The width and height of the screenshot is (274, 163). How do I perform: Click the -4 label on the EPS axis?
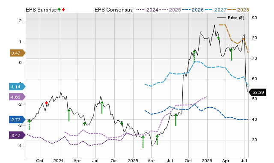pos(20,146)
